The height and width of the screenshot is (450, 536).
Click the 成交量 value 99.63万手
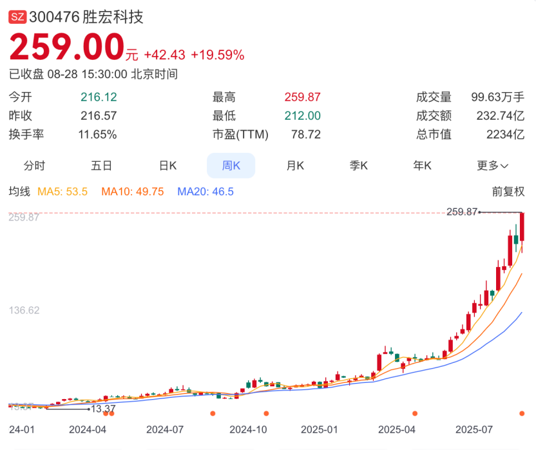[498, 97]
